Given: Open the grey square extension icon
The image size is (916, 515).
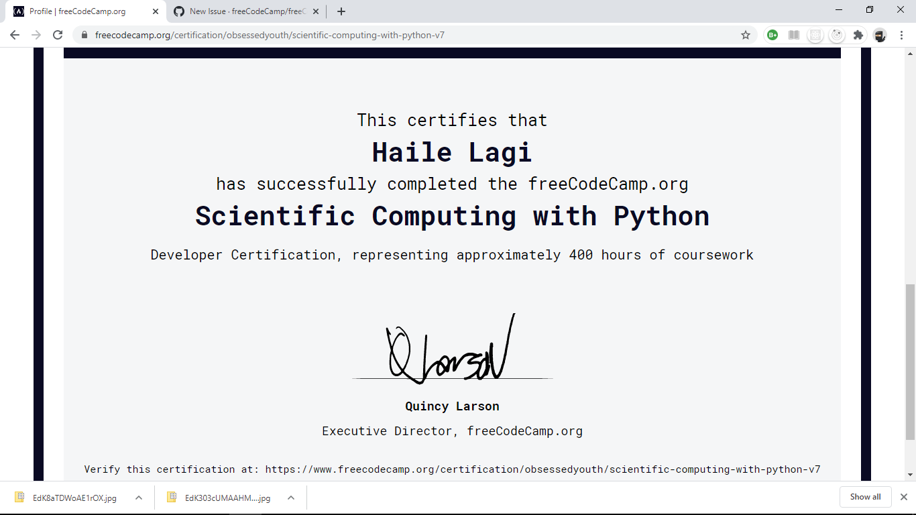Looking at the screenshot, I should [815, 35].
